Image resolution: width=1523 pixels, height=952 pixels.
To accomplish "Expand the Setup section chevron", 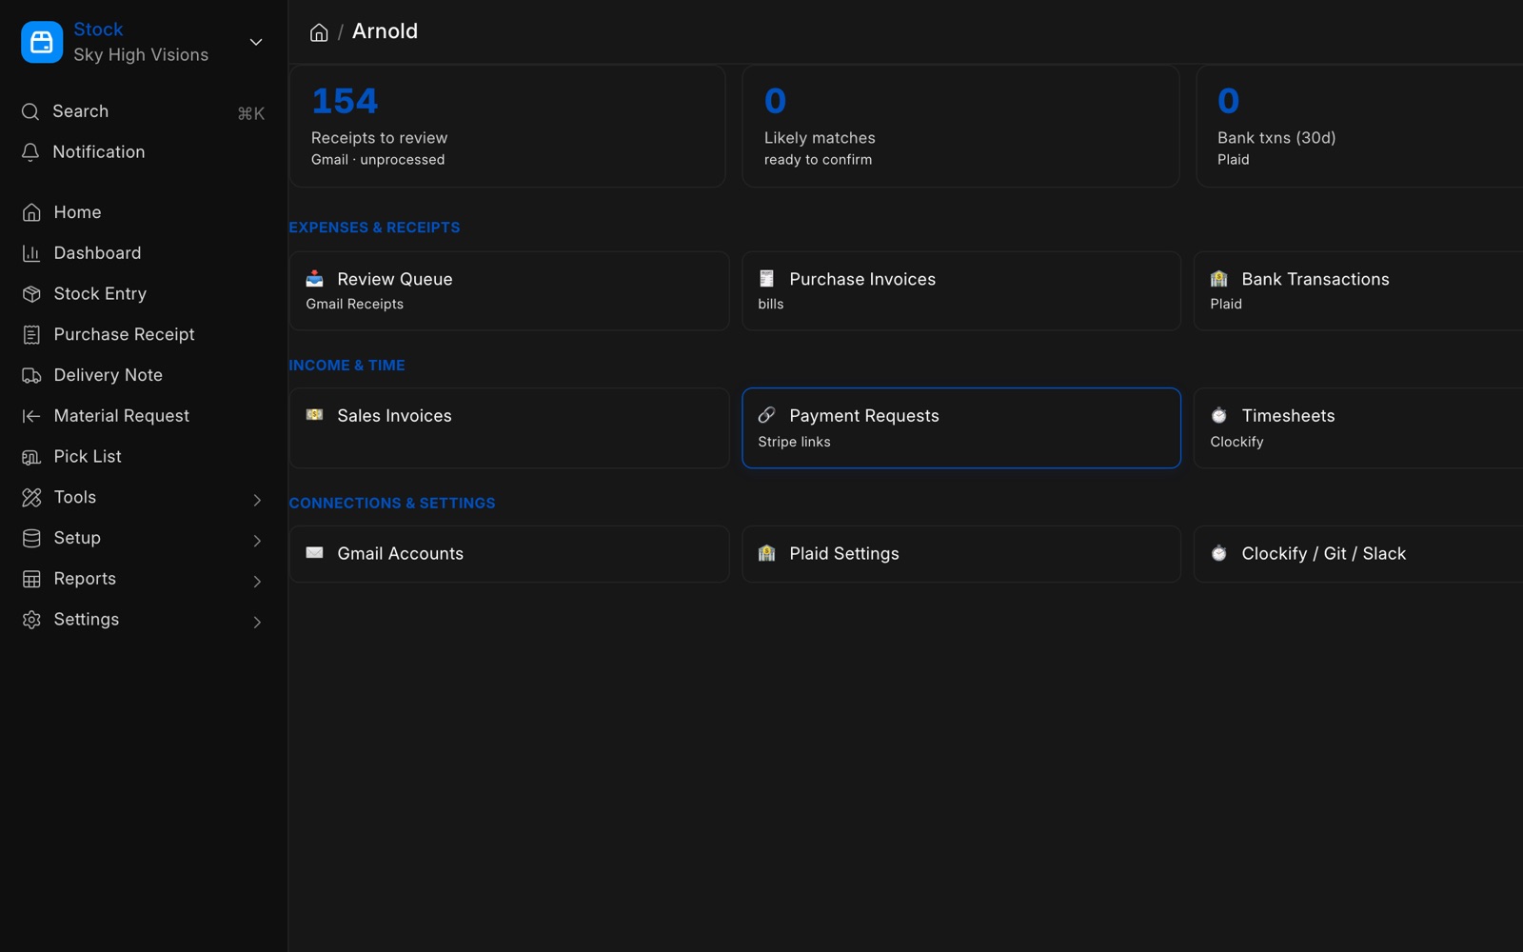I will coord(257,541).
